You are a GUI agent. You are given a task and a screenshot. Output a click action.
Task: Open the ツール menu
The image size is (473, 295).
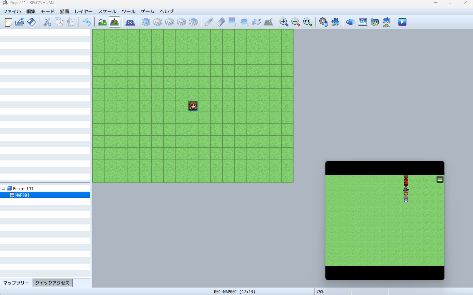(x=129, y=11)
